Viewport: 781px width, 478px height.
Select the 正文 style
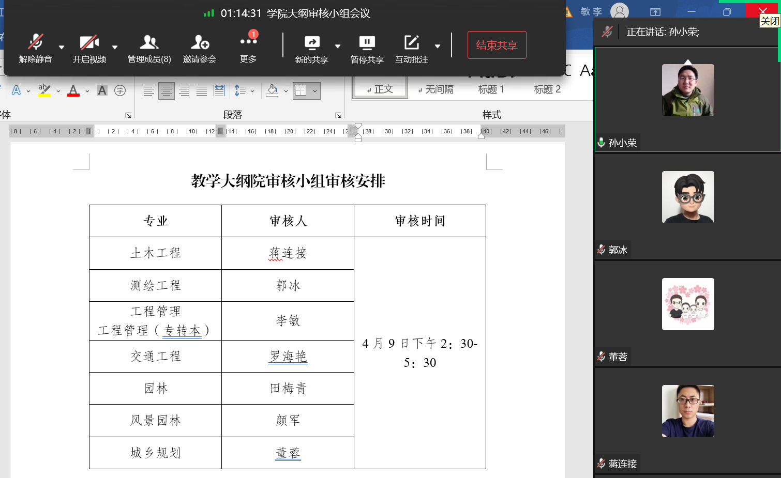[x=380, y=89]
